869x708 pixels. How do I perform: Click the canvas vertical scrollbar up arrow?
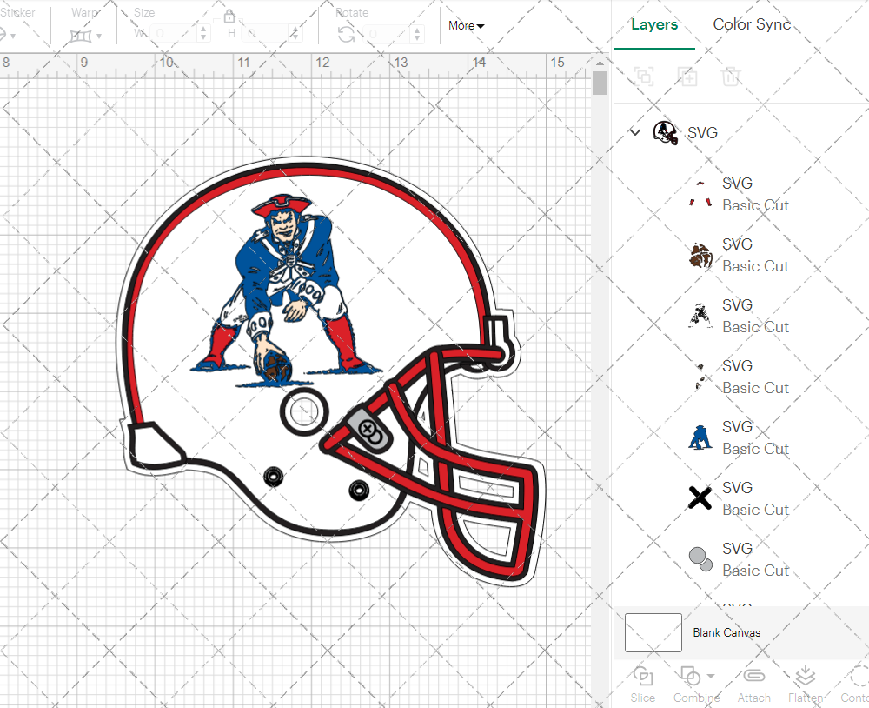point(600,63)
